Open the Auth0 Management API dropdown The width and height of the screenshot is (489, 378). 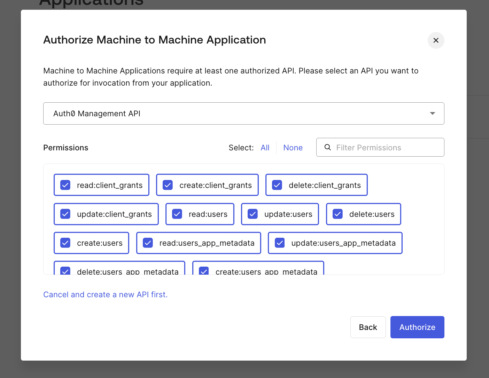tap(243, 113)
